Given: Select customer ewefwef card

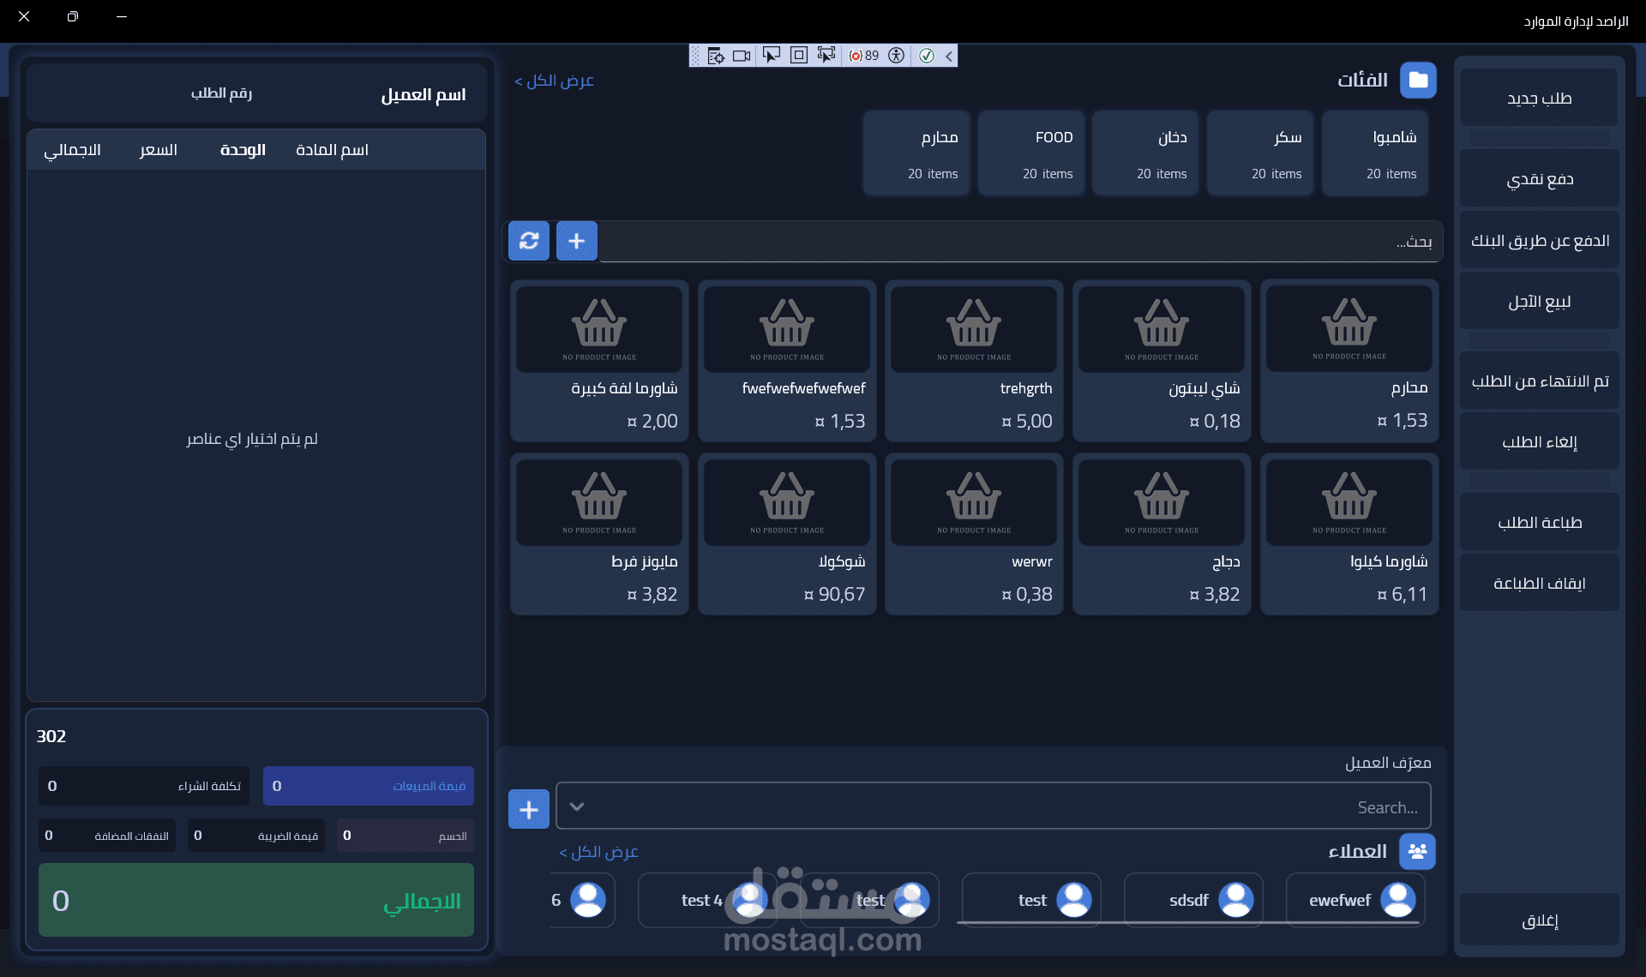Looking at the screenshot, I should (1355, 900).
